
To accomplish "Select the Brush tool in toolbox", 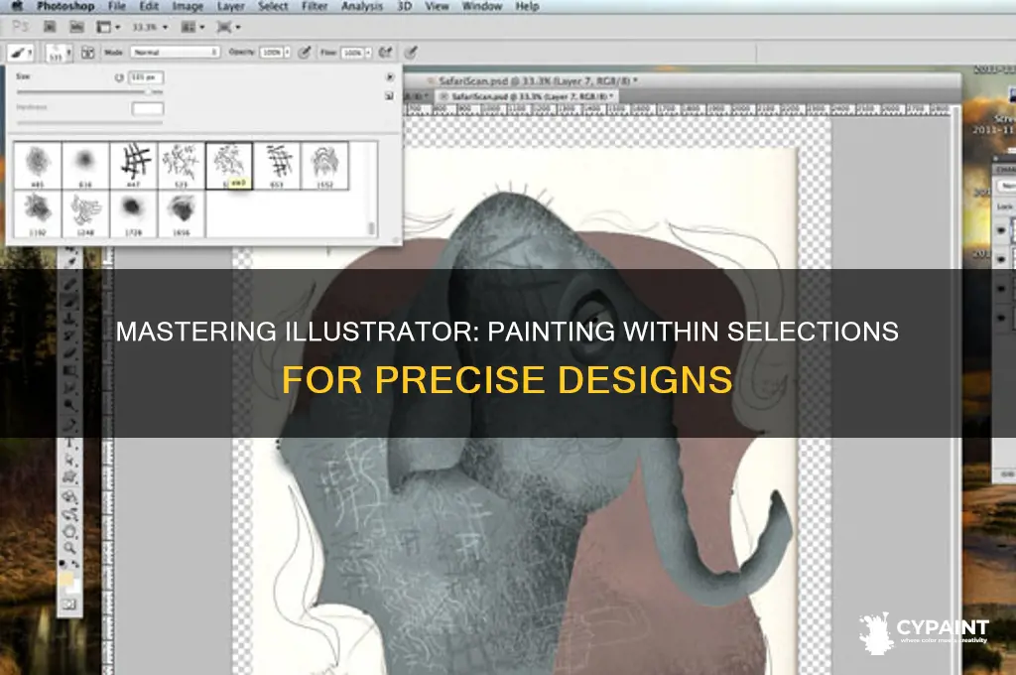I will [69, 302].
